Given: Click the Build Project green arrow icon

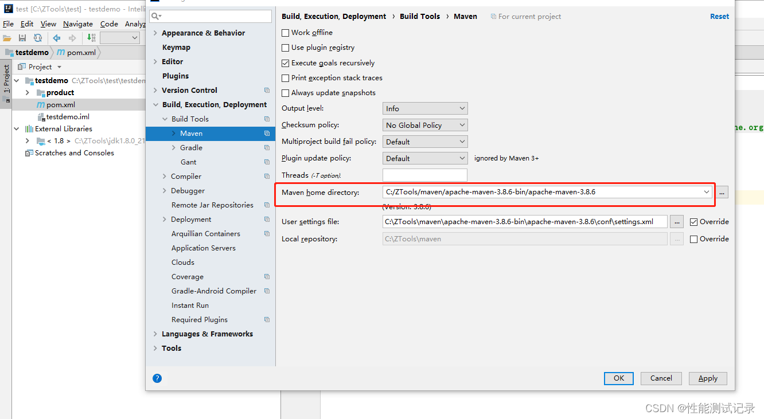Looking at the screenshot, I should 91,38.
